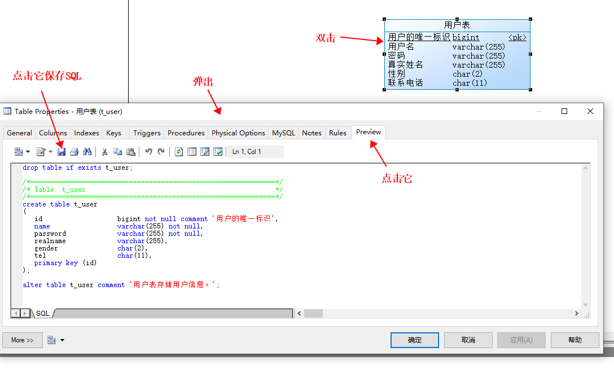Image resolution: width=614 pixels, height=374 pixels.
Task: Click the More >> button
Action: click(x=23, y=340)
